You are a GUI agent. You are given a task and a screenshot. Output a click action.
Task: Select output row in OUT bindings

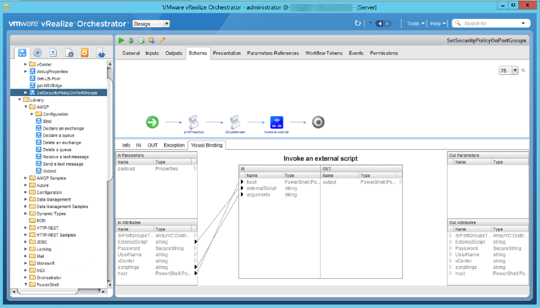(x=361, y=182)
